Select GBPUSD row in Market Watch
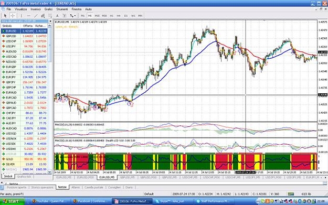The height and width of the screenshot is (205, 328). 24,36
